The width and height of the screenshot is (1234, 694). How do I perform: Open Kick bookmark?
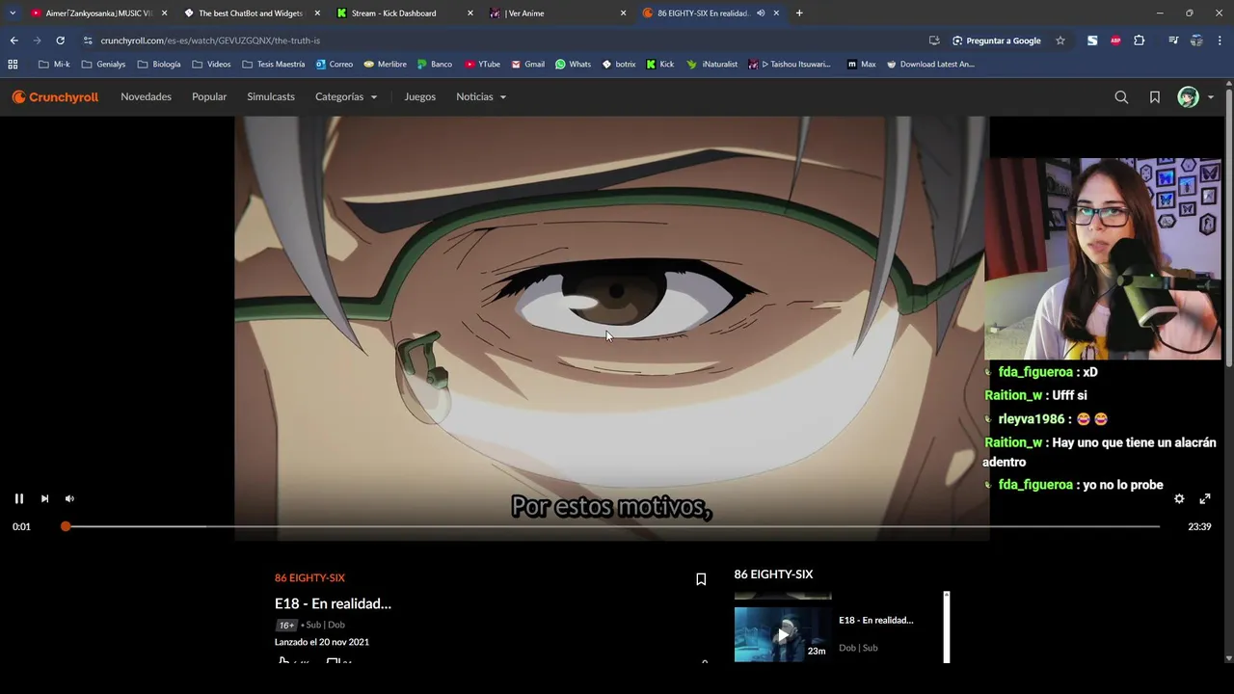point(660,65)
